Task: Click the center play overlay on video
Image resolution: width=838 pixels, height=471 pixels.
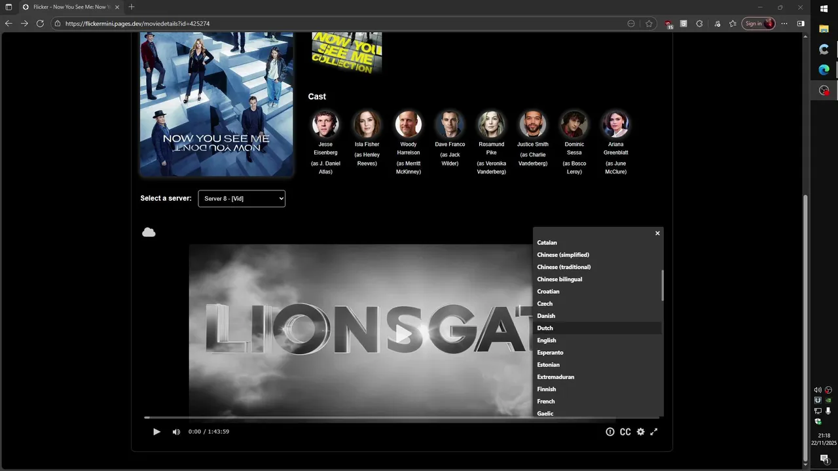Action: (404, 334)
